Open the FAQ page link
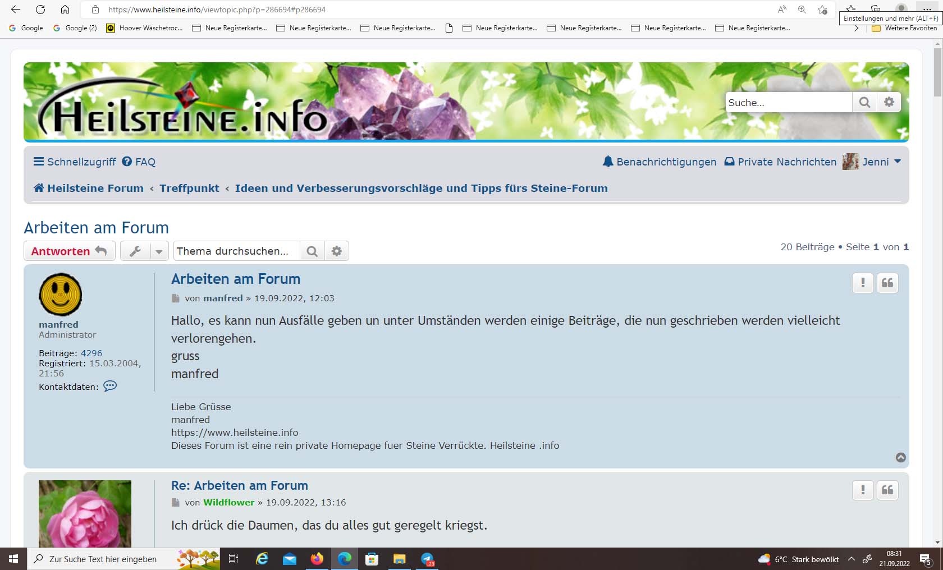Image resolution: width=943 pixels, height=570 pixels. click(x=139, y=162)
